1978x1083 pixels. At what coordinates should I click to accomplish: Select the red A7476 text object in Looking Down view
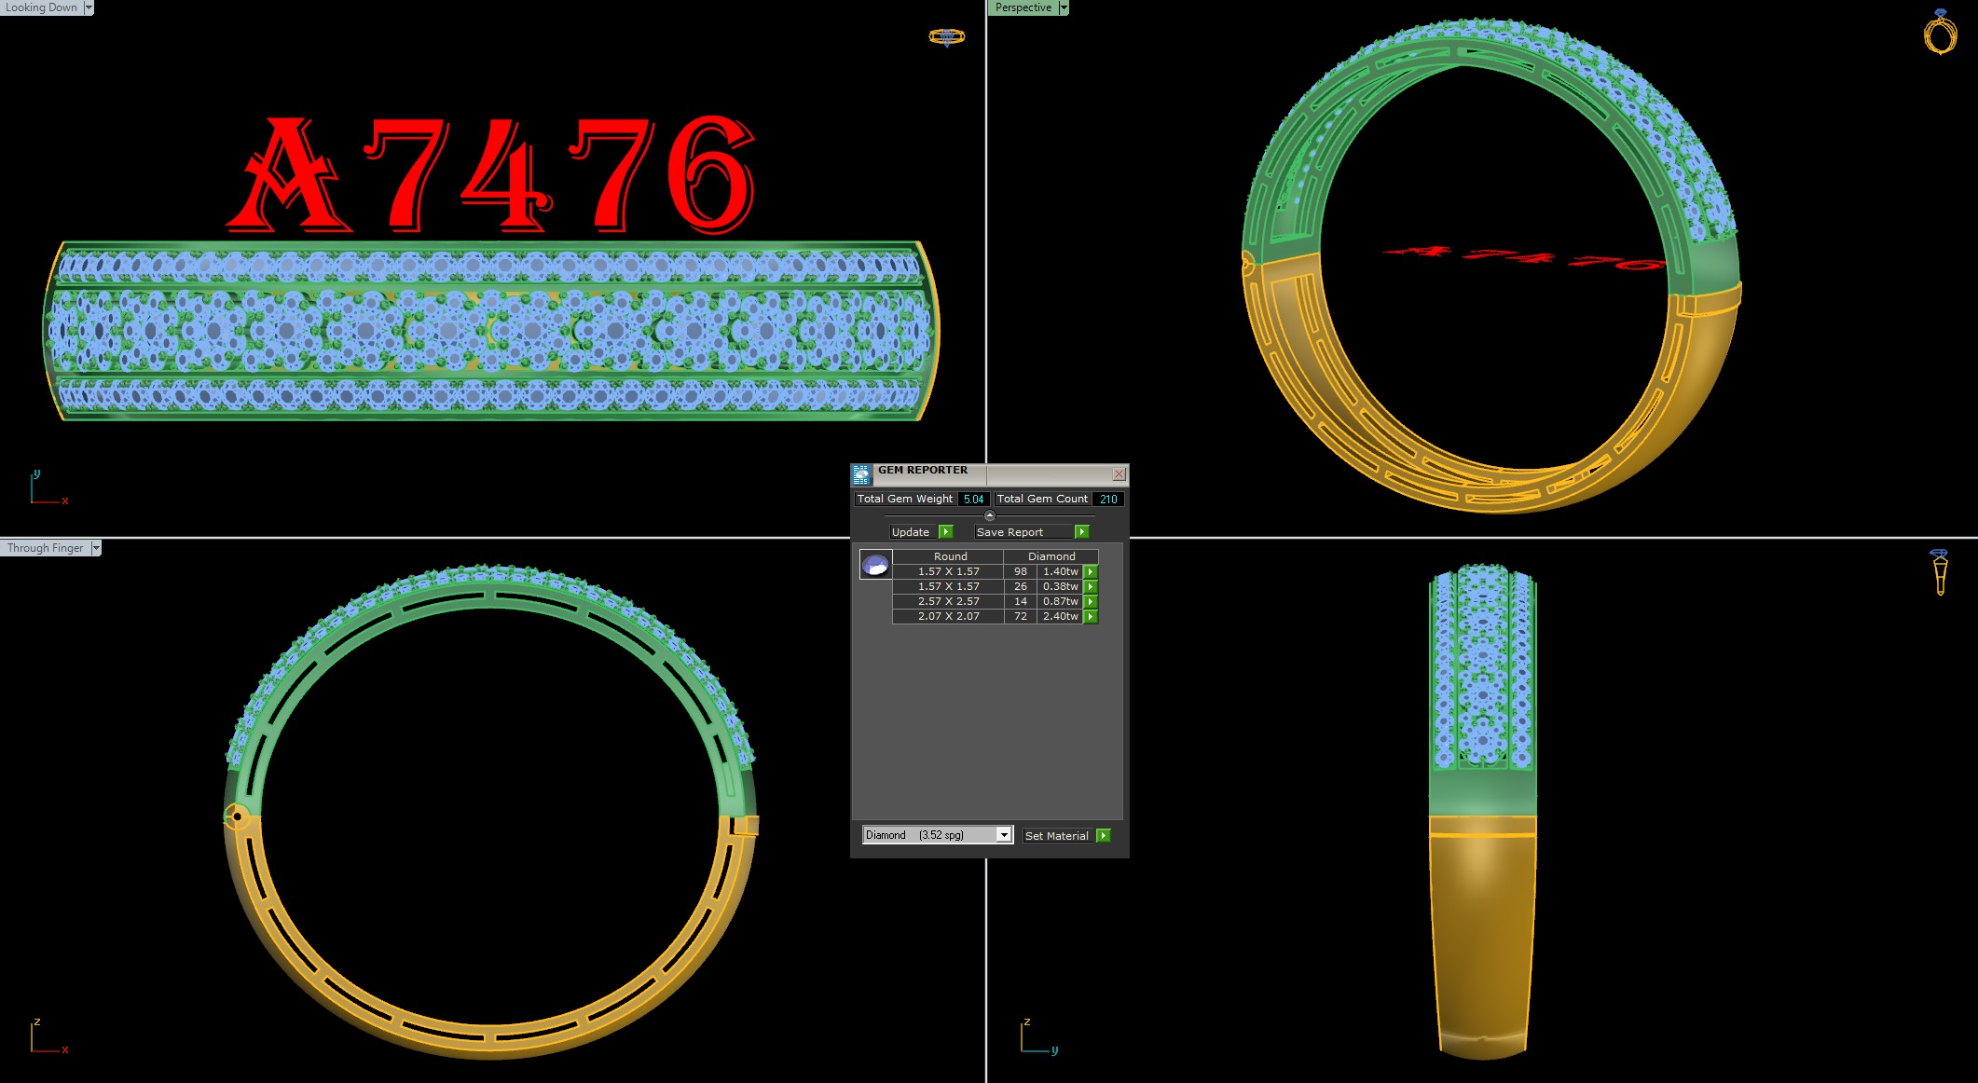492,175
